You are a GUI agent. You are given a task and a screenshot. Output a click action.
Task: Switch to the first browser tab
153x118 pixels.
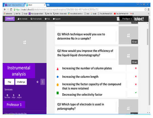[x=14, y=5]
